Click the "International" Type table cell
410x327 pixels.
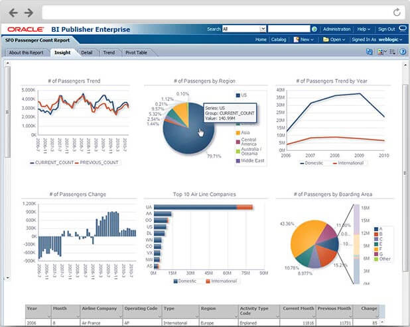tap(175, 323)
